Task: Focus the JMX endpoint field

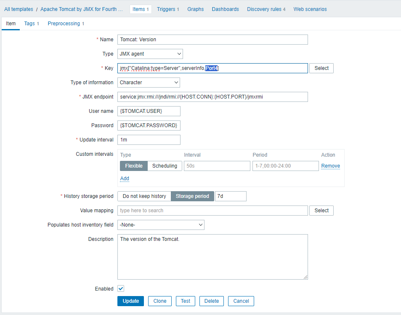Action: pos(212,97)
